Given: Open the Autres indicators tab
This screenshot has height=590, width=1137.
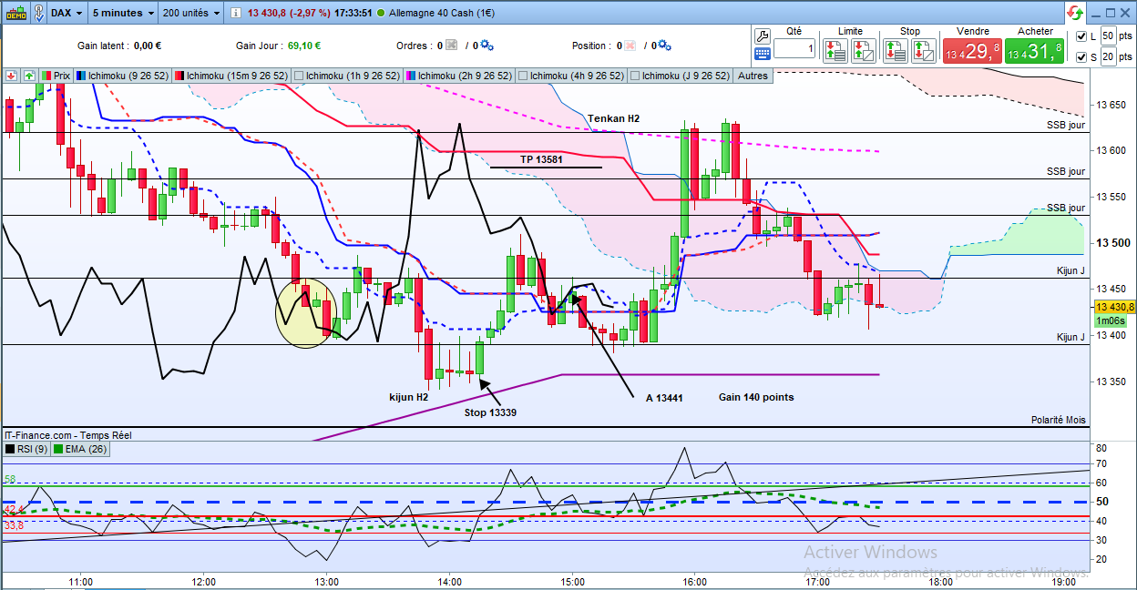Looking at the screenshot, I should [753, 76].
